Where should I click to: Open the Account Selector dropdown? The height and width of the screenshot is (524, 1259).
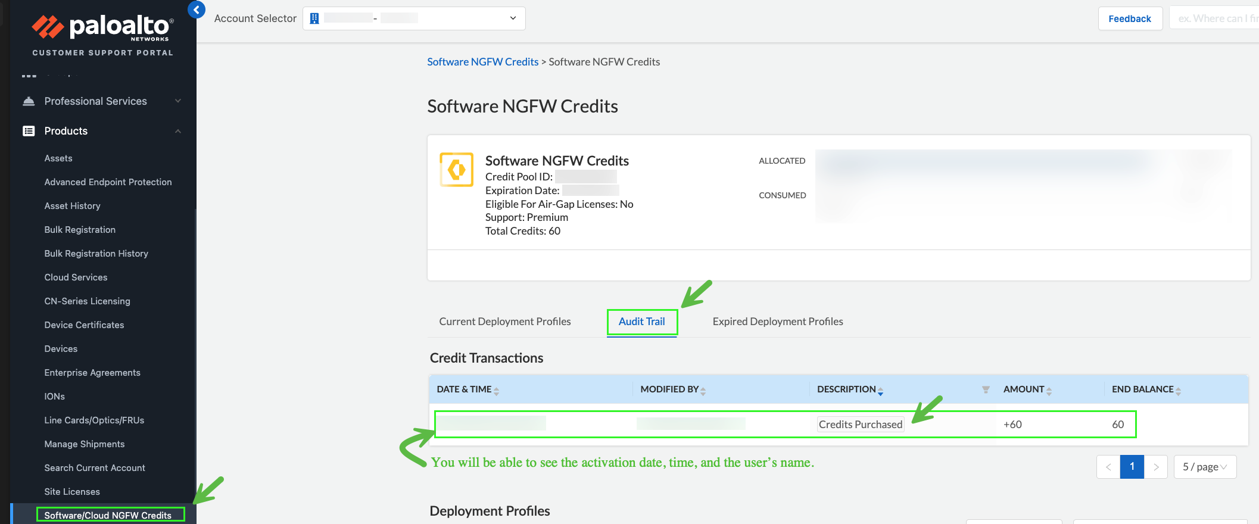pyautogui.click(x=414, y=18)
